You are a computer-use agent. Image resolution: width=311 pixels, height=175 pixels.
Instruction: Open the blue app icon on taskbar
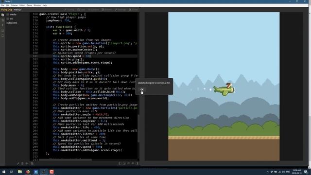click(x=35, y=172)
